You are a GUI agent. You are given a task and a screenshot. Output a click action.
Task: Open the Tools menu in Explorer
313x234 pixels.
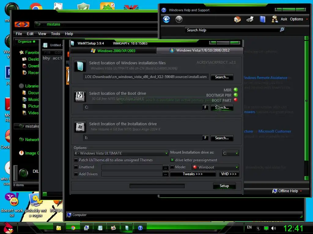(55, 34)
